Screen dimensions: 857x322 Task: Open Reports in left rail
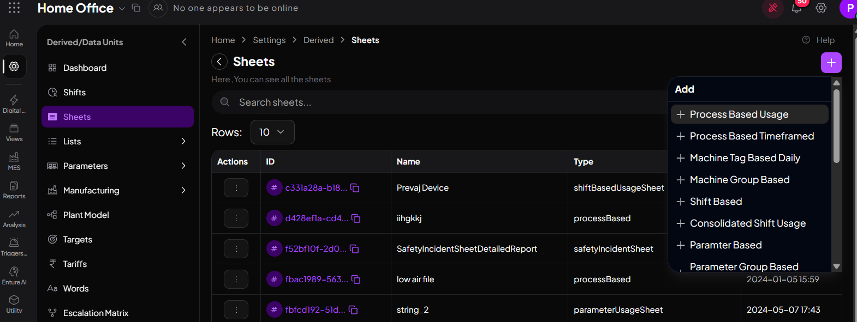[x=14, y=190]
